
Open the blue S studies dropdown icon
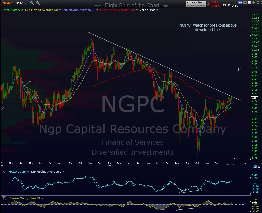[x=240, y=2]
